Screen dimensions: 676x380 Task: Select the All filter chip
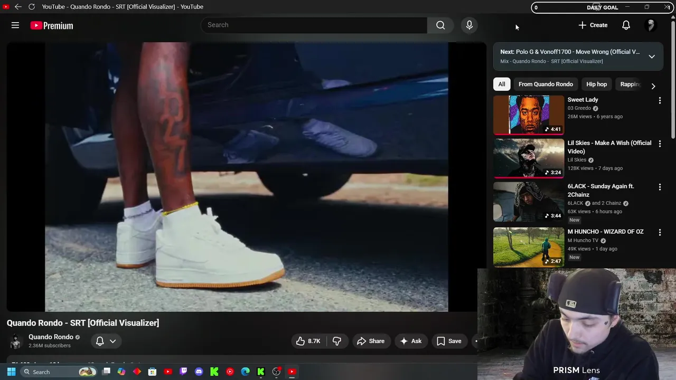pos(502,84)
